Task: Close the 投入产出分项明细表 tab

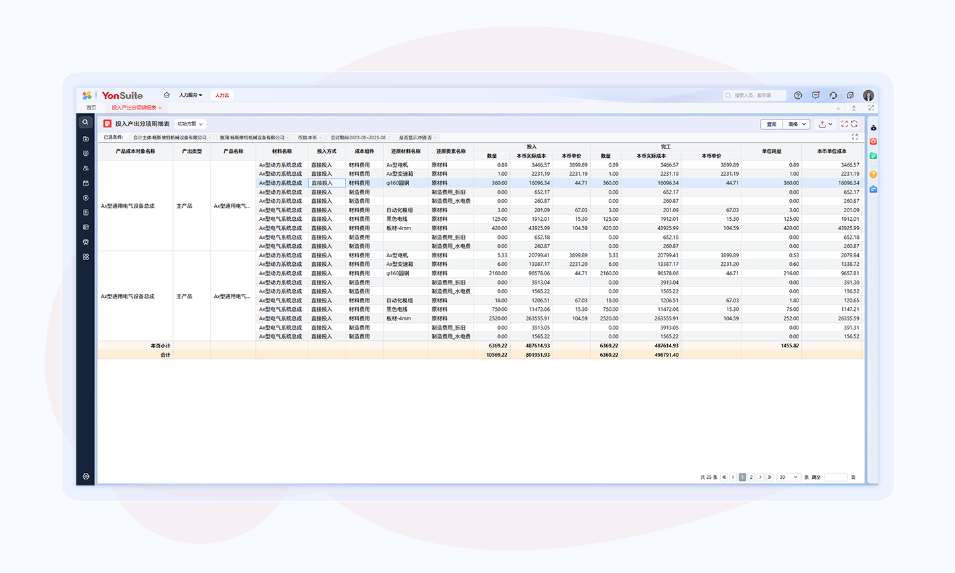Action: [x=160, y=107]
